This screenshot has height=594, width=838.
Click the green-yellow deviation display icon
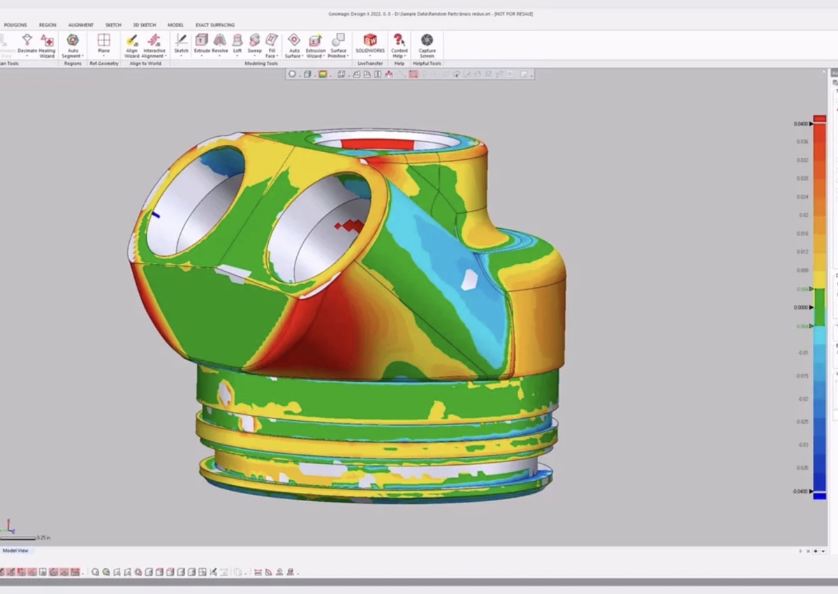(x=323, y=74)
